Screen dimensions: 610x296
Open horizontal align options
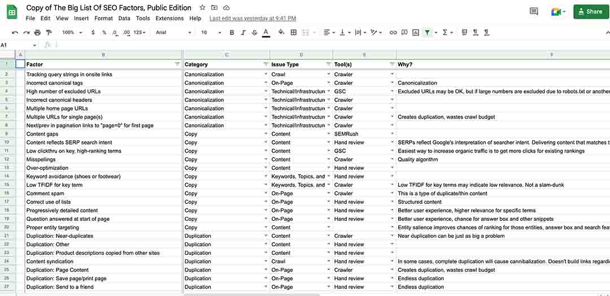329,33
